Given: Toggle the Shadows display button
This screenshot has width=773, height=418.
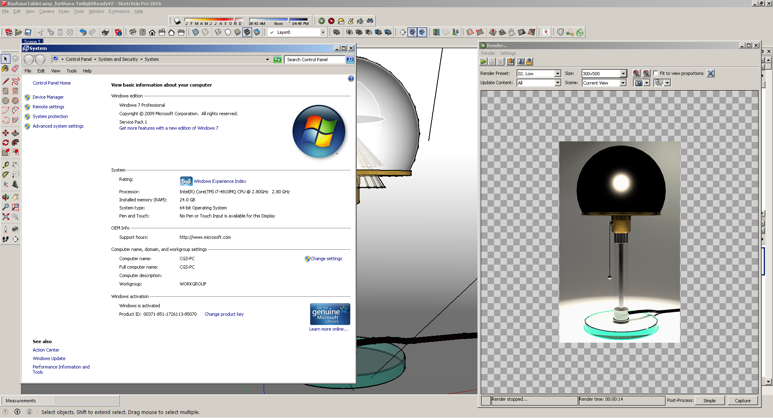Looking at the screenshot, I should click(x=178, y=21).
